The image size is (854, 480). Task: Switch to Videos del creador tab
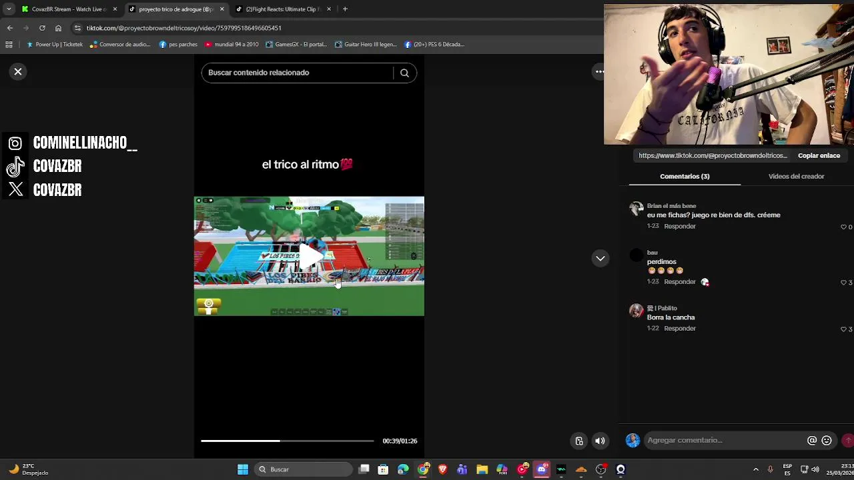pos(796,176)
